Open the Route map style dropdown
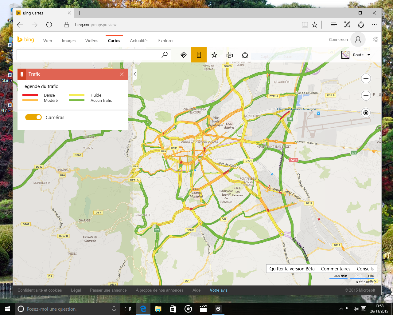Viewport: 393px width, 315px height. coord(362,55)
